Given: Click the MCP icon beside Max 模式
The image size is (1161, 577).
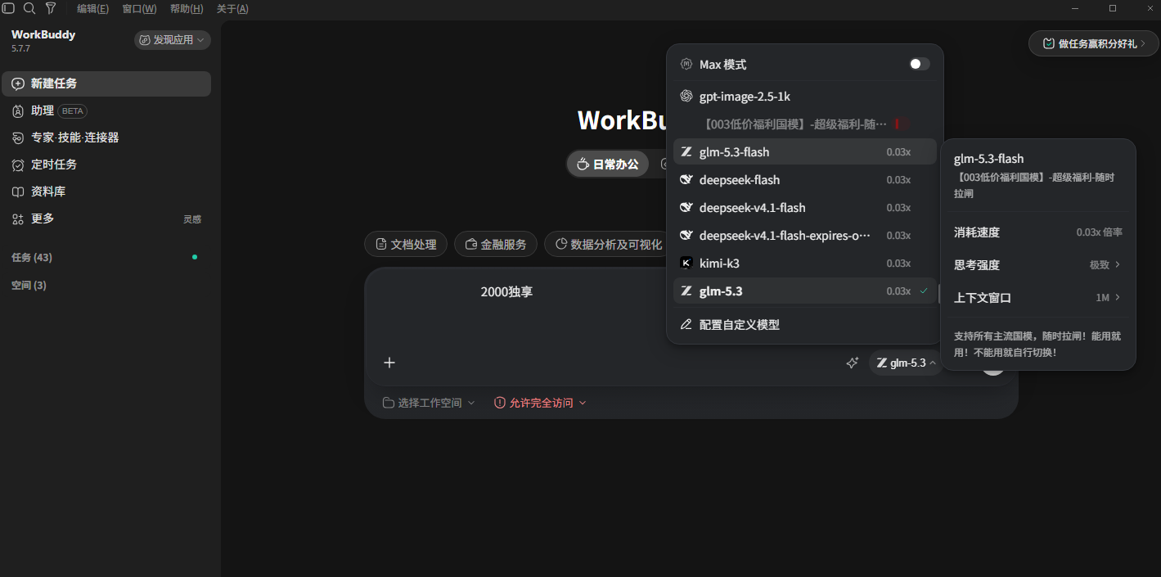Looking at the screenshot, I should click(x=686, y=64).
